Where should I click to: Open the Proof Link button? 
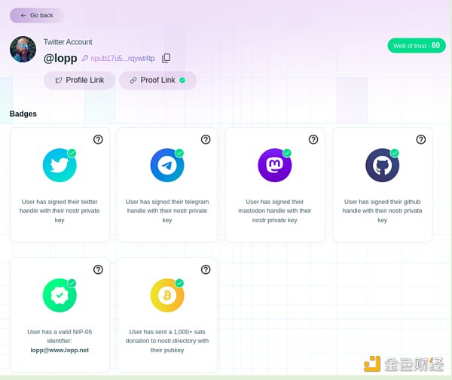(157, 81)
